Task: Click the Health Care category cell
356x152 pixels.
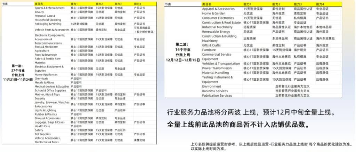Action: click(x=43, y=126)
